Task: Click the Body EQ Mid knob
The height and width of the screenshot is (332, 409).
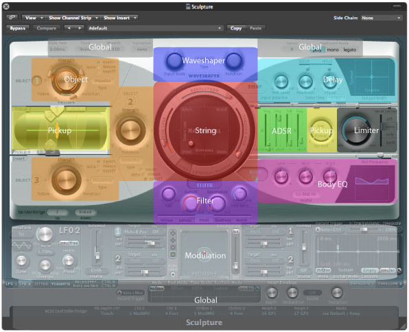Action: (x=305, y=176)
